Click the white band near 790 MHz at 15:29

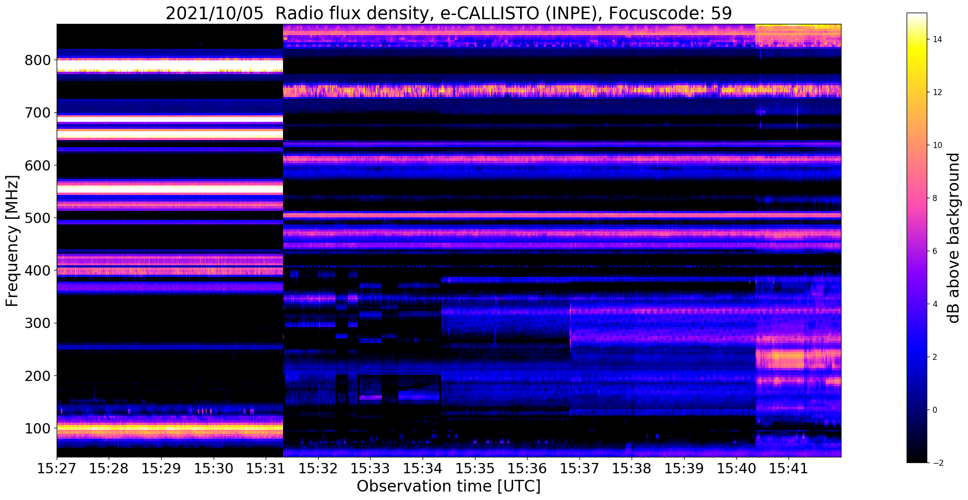point(170,65)
